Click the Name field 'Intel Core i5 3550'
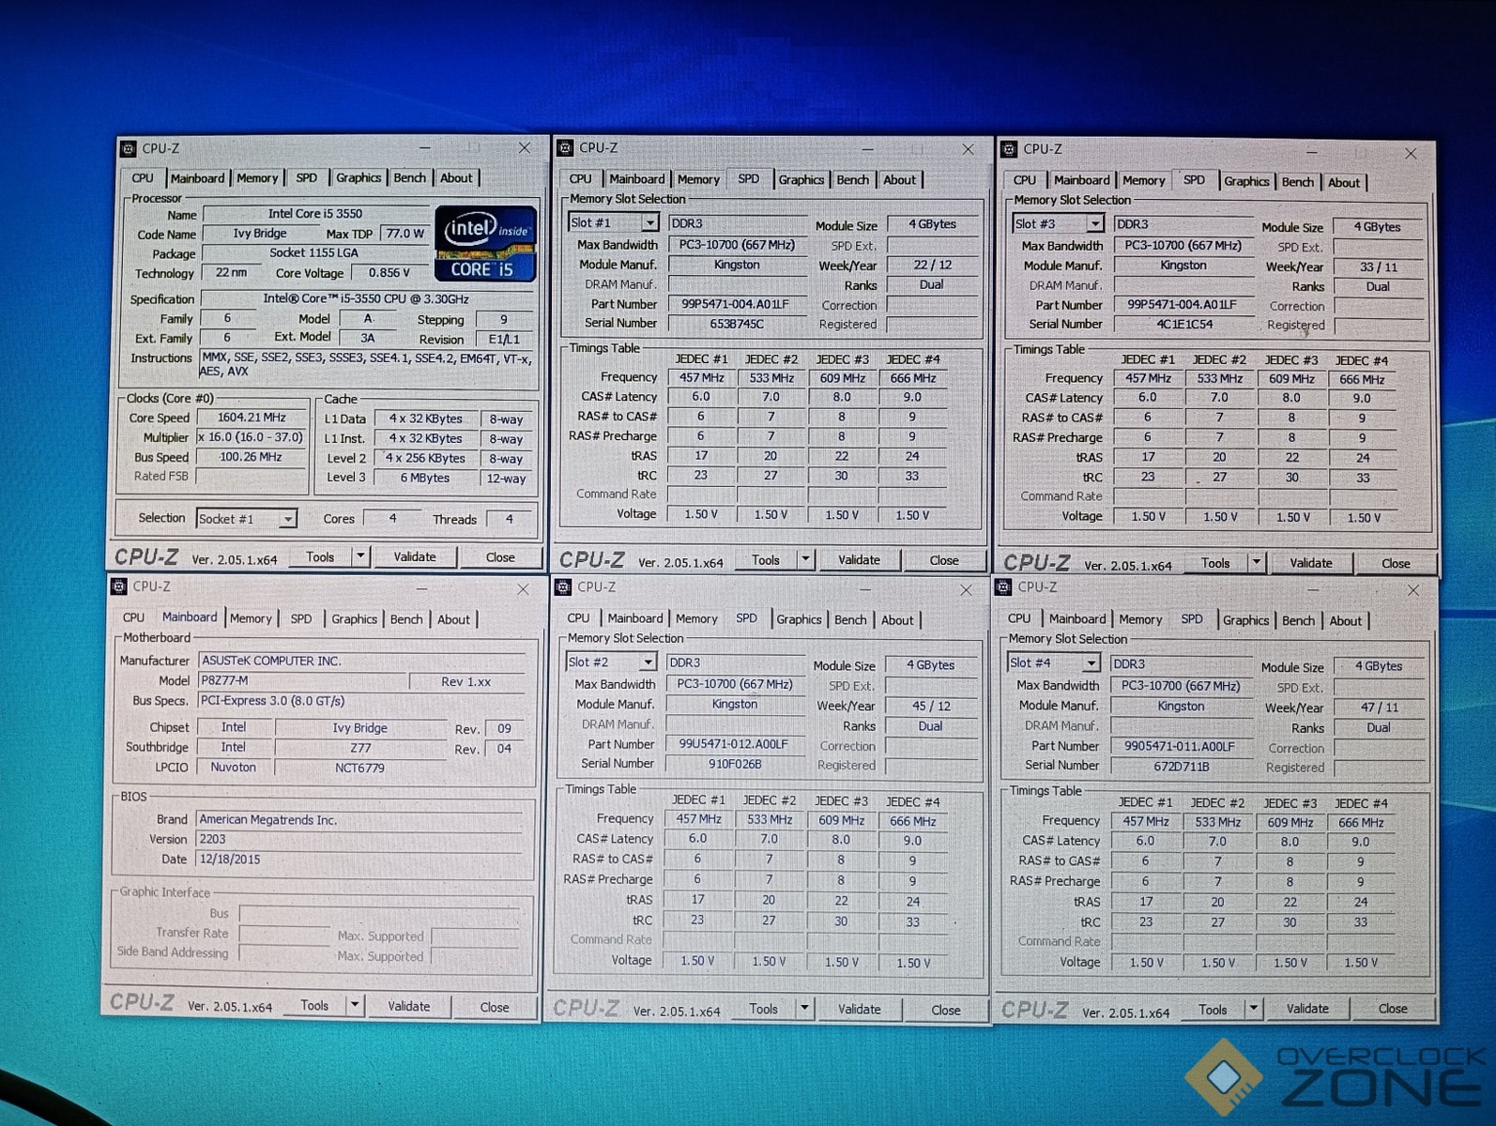This screenshot has height=1126, width=1496. 316,214
